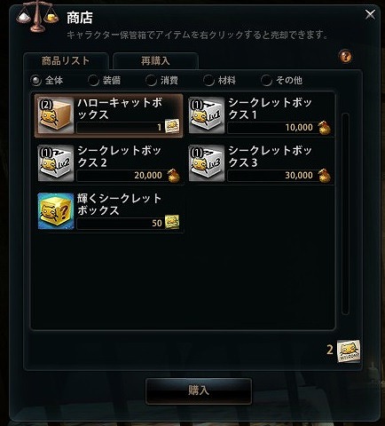Viewport: 385px width, 426px height.
Task: Switch to the 再購入 tab
Action: tap(155, 61)
